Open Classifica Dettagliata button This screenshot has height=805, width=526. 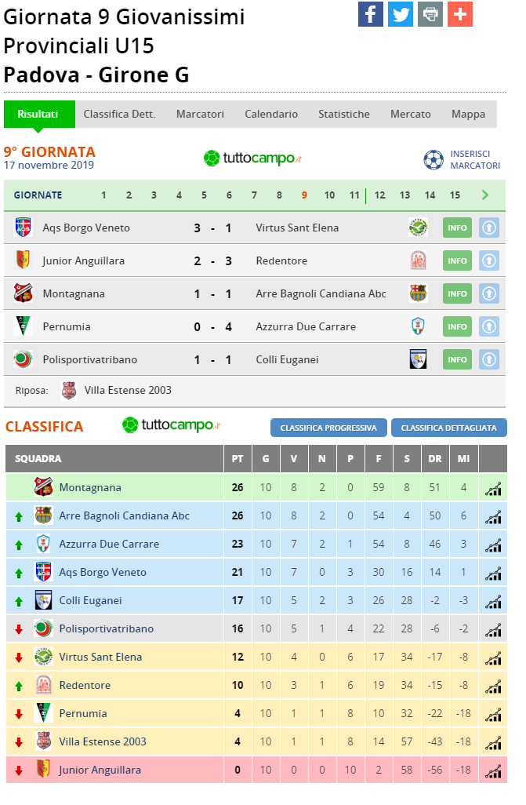tap(449, 428)
